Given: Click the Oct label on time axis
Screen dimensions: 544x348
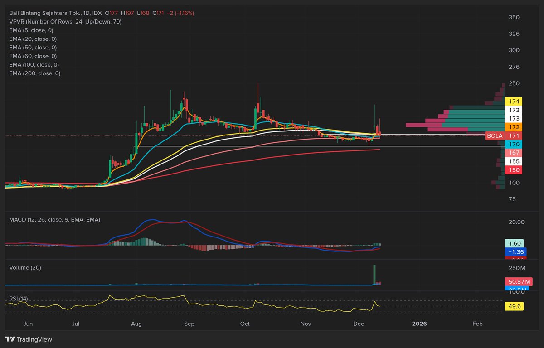Looking at the screenshot, I should pyautogui.click(x=245, y=324).
